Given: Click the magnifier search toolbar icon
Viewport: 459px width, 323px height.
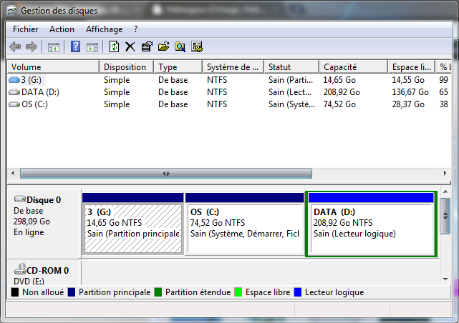Looking at the screenshot, I should 180,46.
